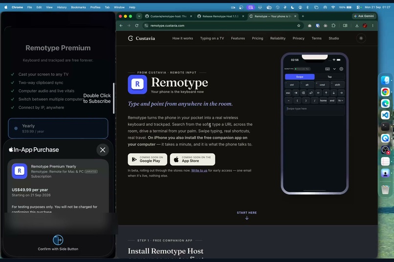Click the Swipe-type here field
394x262 pixels.
(x=315, y=110)
